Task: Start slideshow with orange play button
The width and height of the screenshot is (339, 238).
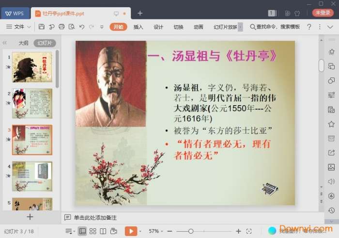Action: pyautogui.click(x=131, y=231)
